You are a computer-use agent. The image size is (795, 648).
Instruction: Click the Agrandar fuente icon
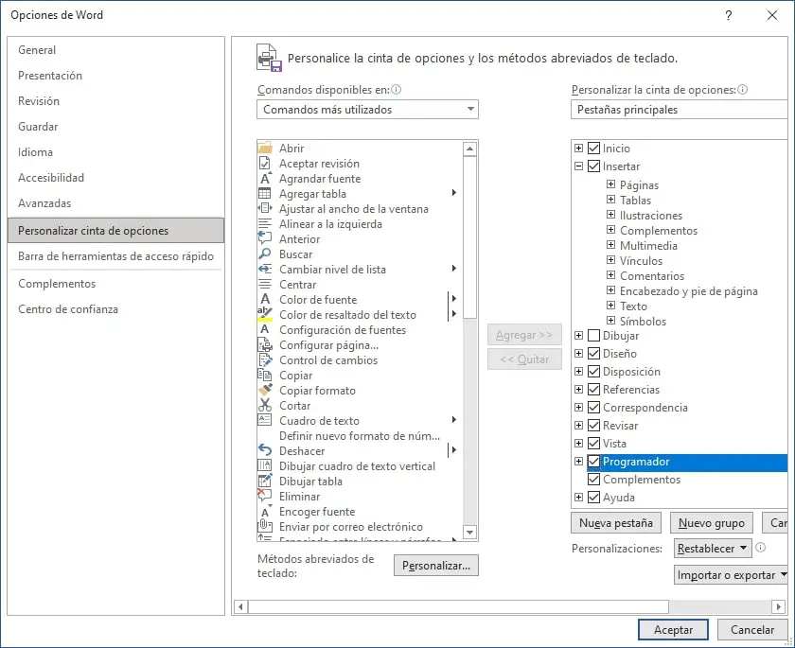point(265,179)
